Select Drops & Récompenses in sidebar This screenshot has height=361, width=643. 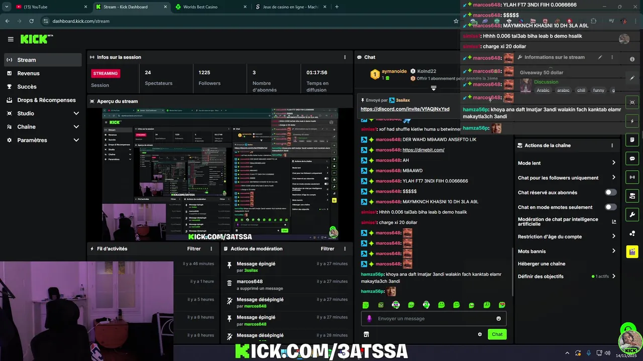tap(42, 100)
